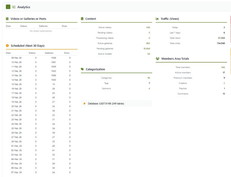Collapse the Analytics panel with the green minus button
This screenshot has width=231, height=177.
8,7
